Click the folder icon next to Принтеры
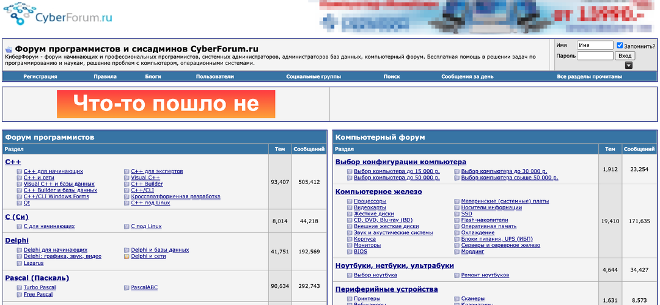Viewport: 660px width, 305px height. point(350,299)
